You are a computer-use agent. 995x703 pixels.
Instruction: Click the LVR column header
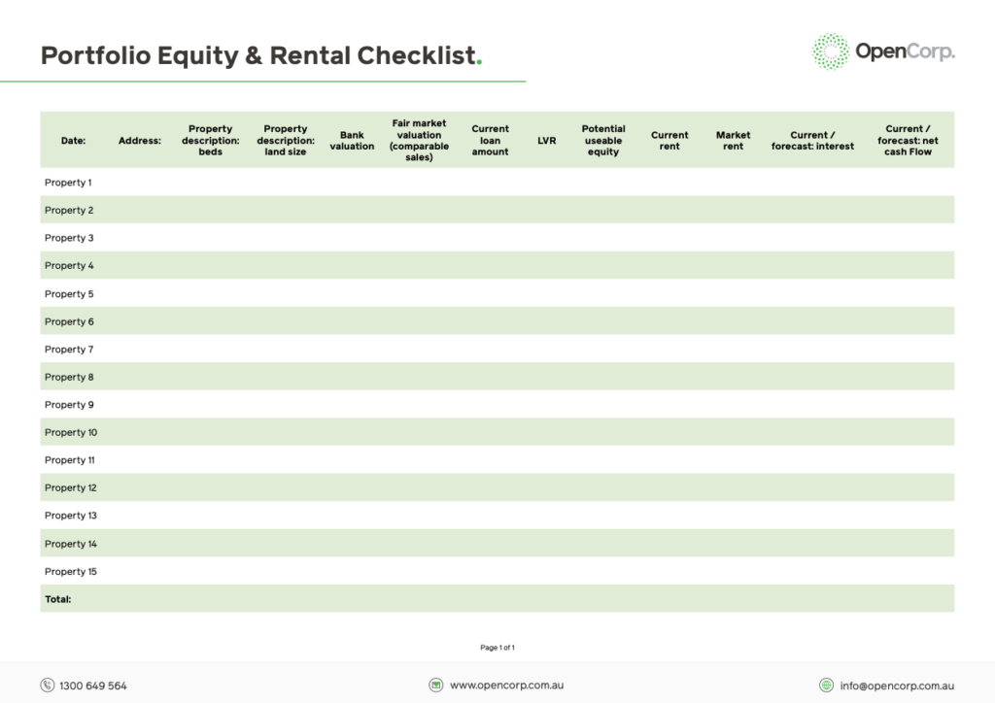546,141
